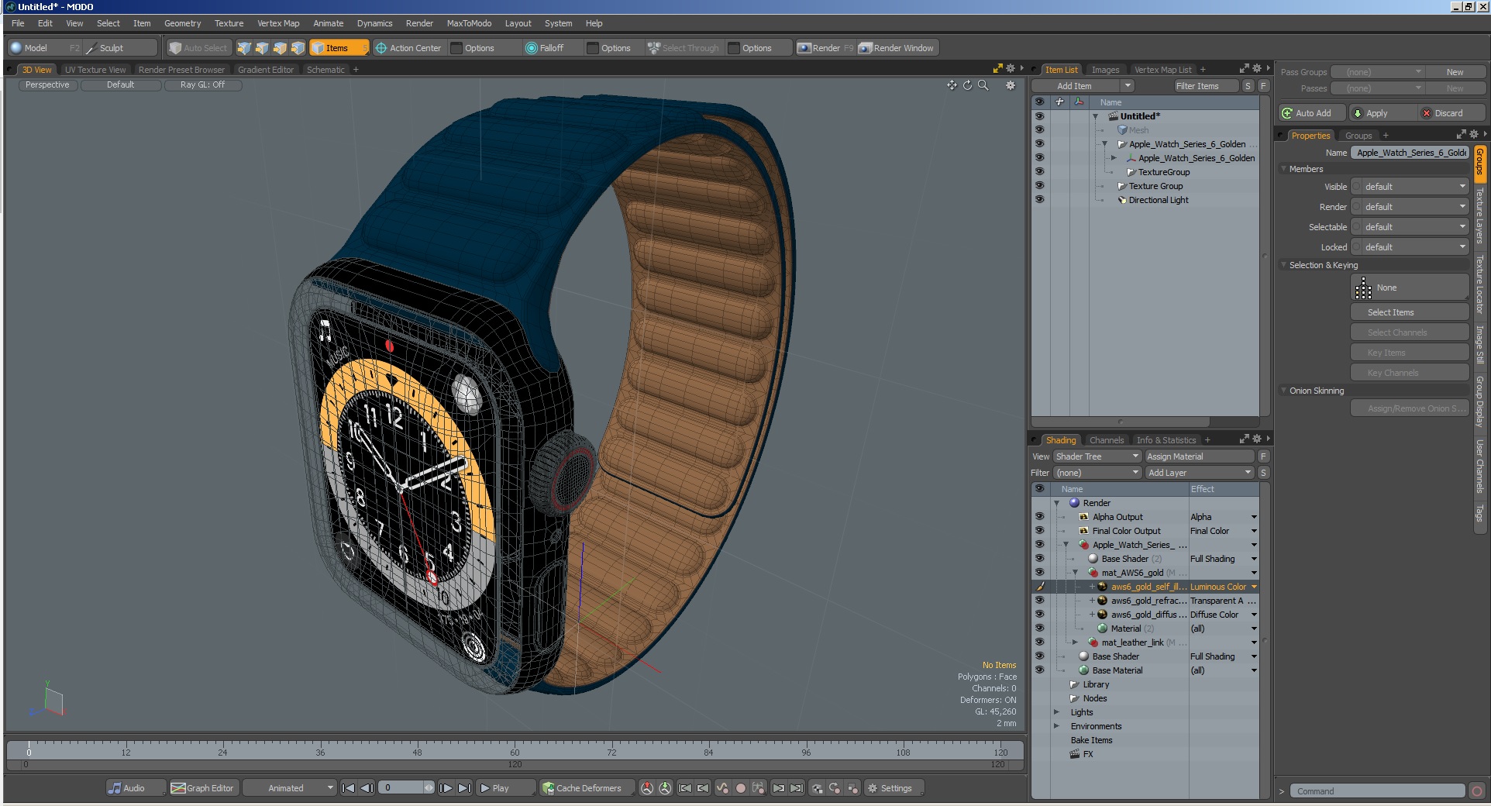Click the Select Items button
1491x806 pixels.
click(1410, 312)
